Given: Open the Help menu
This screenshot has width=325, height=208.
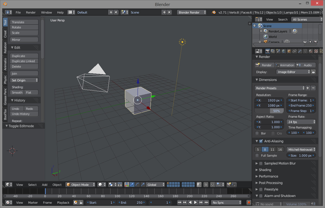Looking at the screenshot, I should tap(60, 12).
